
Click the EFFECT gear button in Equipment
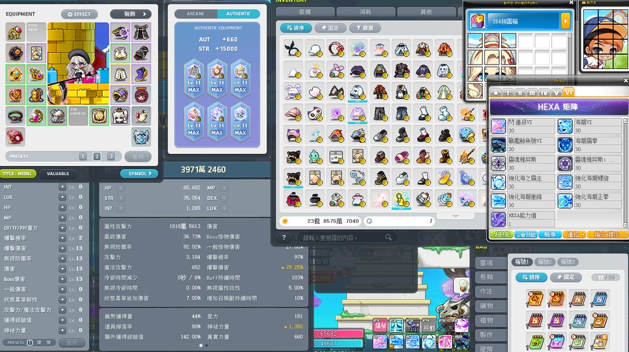tap(79, 14)
